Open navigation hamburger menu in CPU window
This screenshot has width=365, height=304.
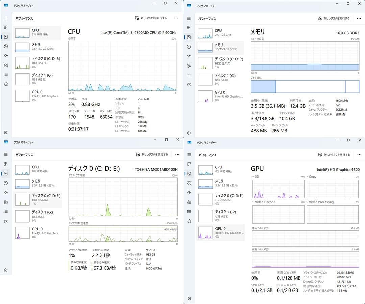(x=6, y=18)
